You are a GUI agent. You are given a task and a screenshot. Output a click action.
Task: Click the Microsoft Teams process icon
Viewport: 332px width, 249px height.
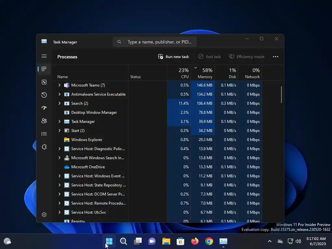pyautogui.click(x=67, y=85)
